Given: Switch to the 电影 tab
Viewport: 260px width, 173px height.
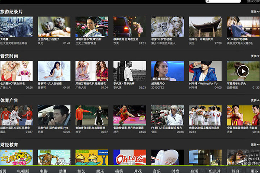Looking at the screenshot, I should coord(44,171).
